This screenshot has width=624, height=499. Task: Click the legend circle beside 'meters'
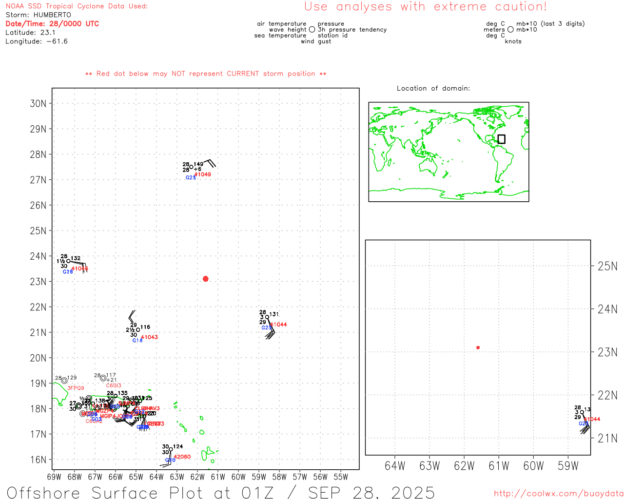coord(510,29)
